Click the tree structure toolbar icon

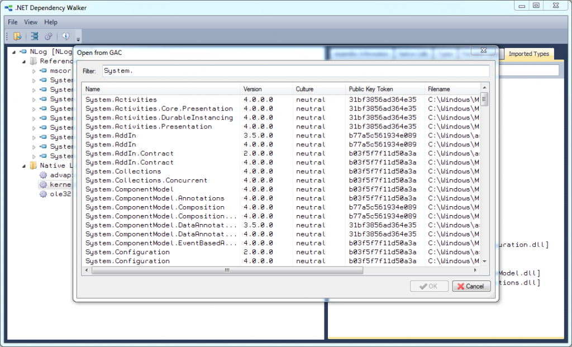[35, 36]
